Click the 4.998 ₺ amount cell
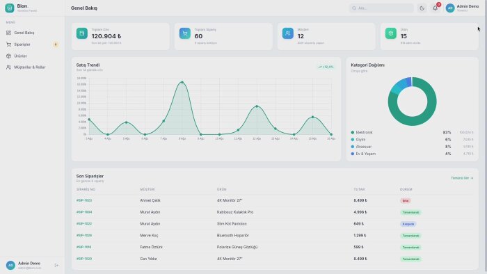The width and height of the screenshot is (487, 274). tap(360, 212)
